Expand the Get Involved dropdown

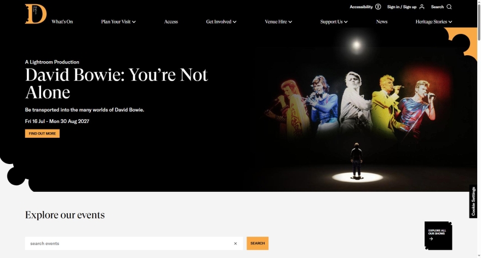pos(221,22)
